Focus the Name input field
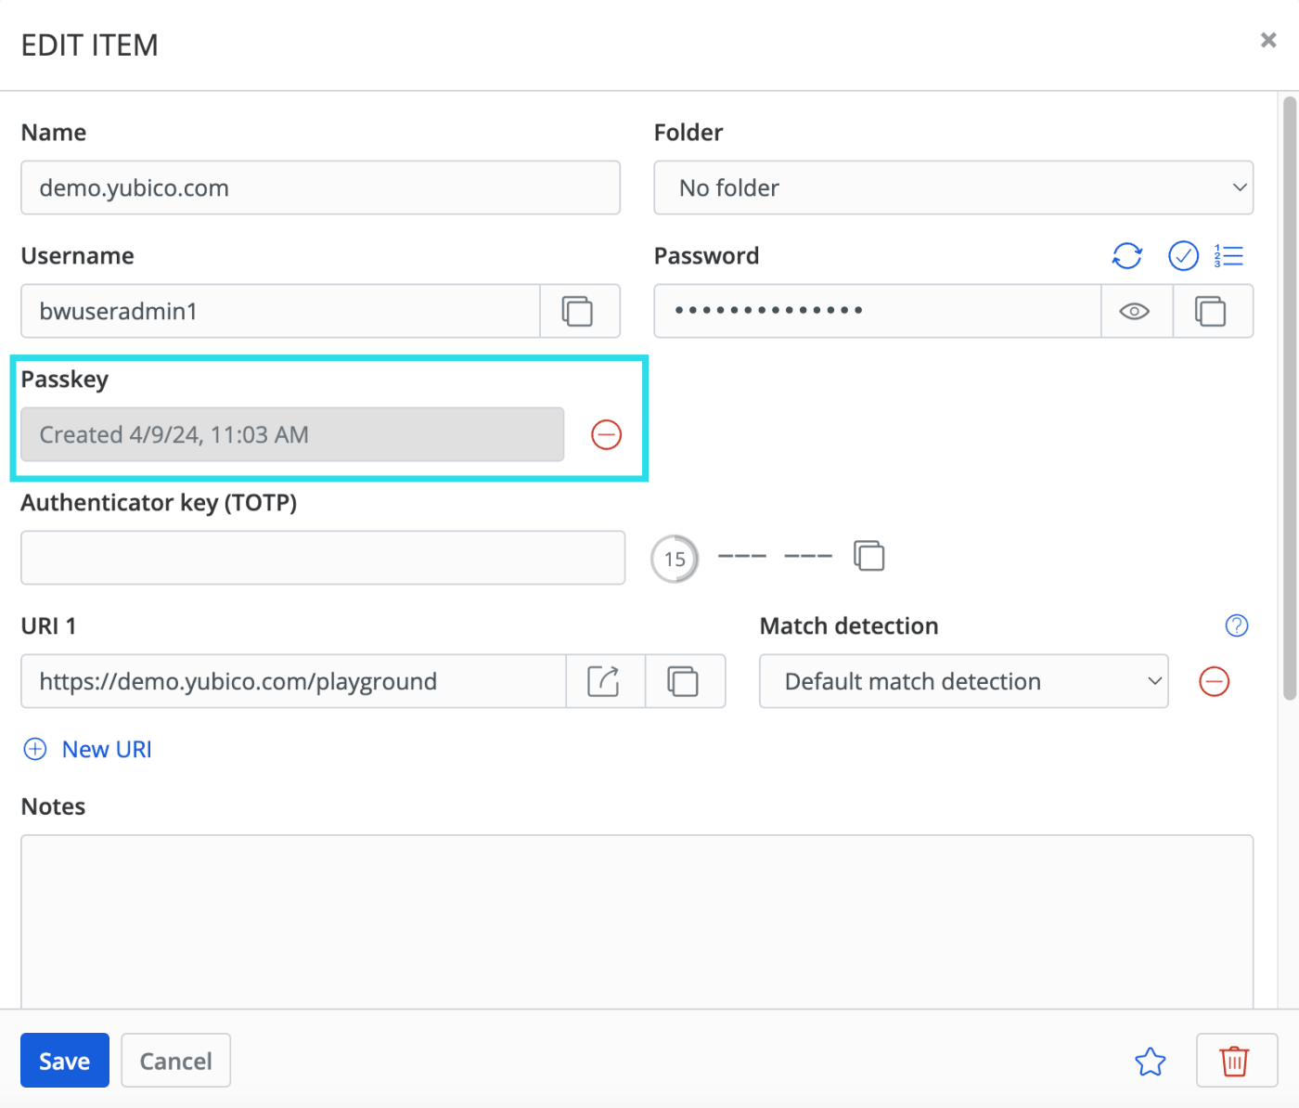 click(321, 188)
